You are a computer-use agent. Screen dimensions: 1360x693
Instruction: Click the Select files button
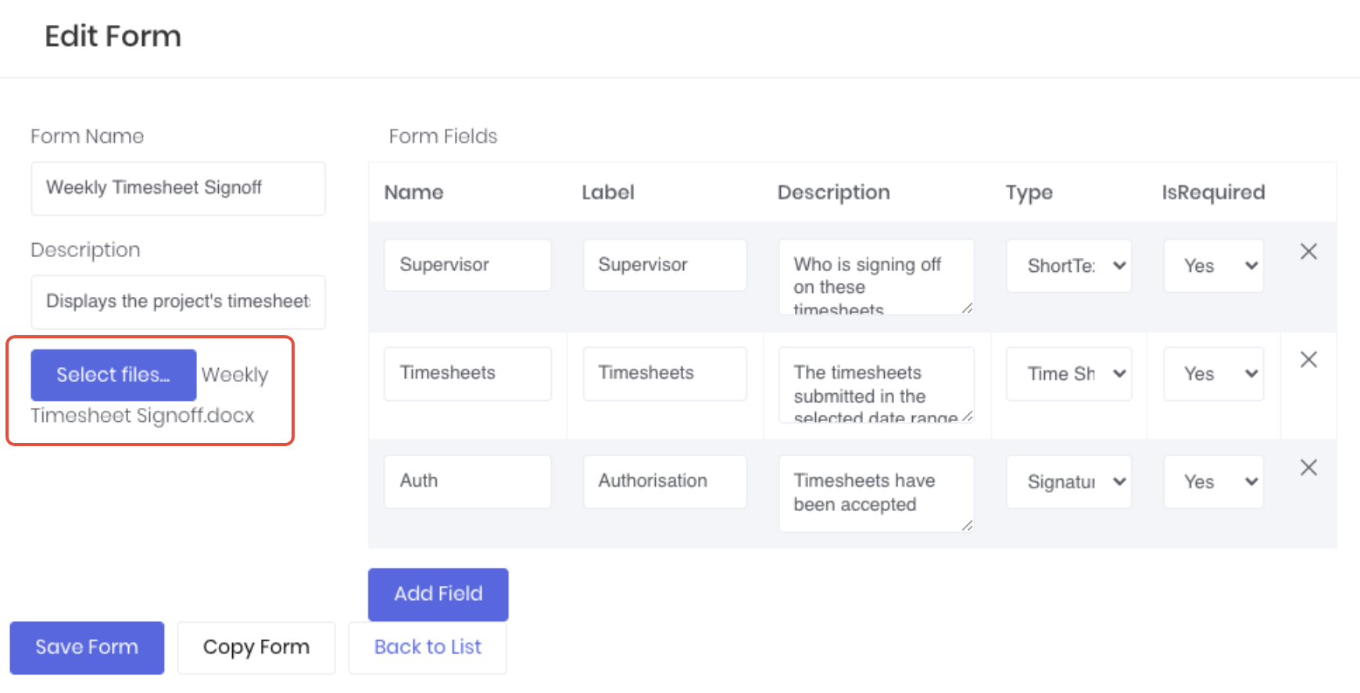pos(113,375)
